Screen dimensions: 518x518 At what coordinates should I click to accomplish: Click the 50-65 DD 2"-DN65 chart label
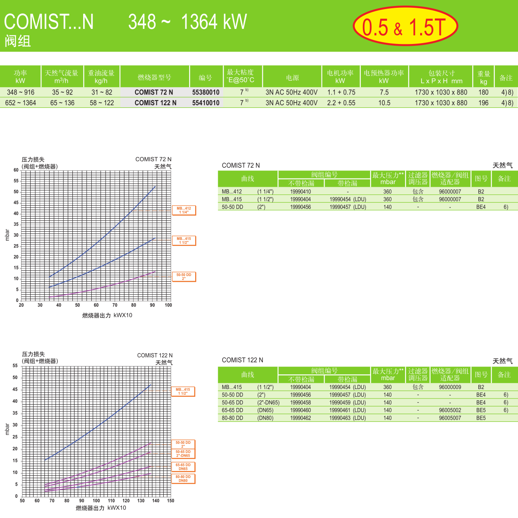point(183,454)
